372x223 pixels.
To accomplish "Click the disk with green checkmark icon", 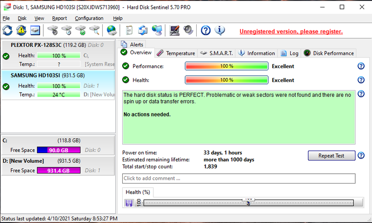I will (80, 31).
